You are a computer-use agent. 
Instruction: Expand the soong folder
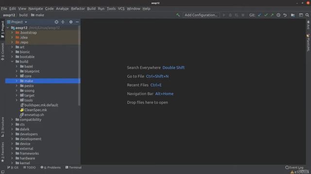(17, 90)
